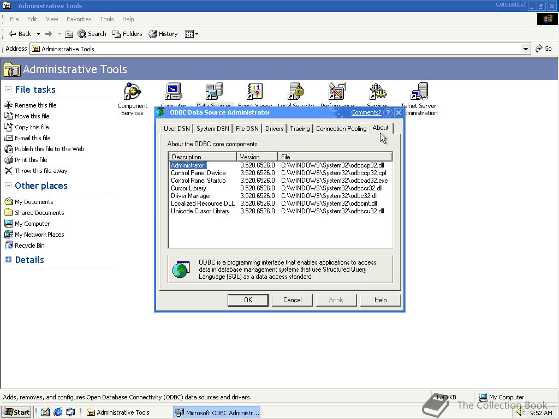Screen dimensions: 559x419
Task: Open Telnet Server Administration icon
Action: pos(419,92)
